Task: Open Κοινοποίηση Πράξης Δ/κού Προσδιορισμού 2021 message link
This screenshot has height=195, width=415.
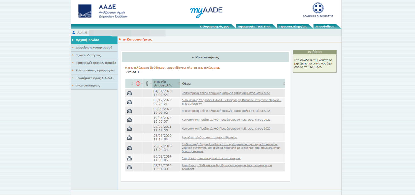Action: (x=226, y=120)
